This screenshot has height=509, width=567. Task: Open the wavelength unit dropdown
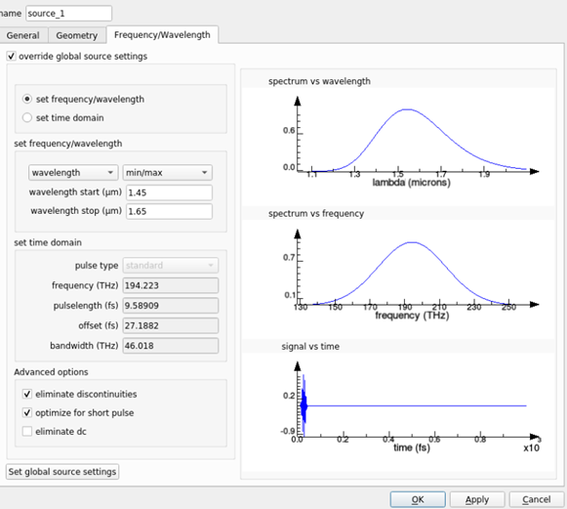pyautogui.click(x=73, y=173)
